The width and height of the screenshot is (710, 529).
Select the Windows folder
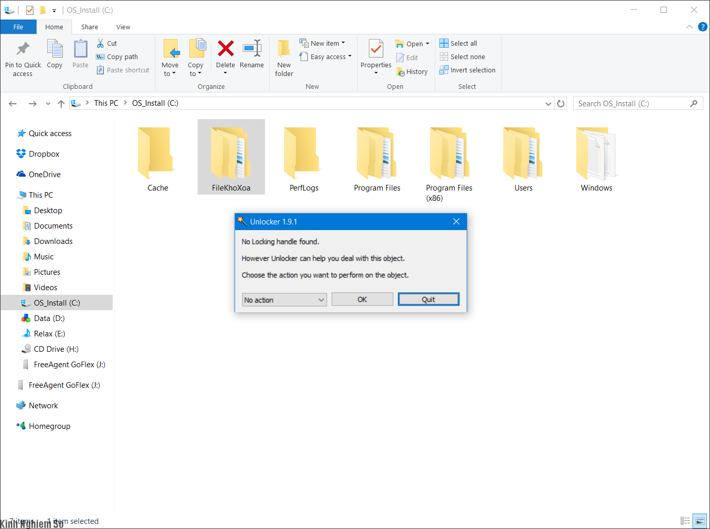point(596,158)
